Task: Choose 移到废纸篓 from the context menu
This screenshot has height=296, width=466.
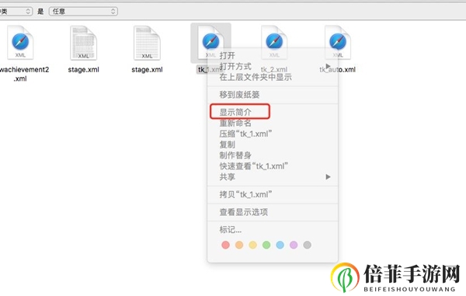Action: click(239, 95)
